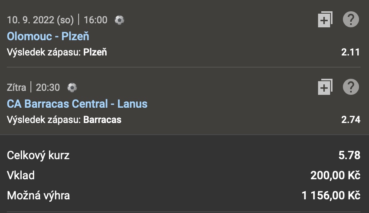Viewport: 369px width, 213px height.
Task: Click the possible win 1 156,00 Kč
Action: [331, 196]
